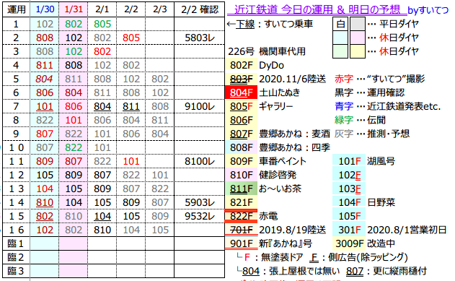Select the 1/30 date column header
455x281 pixels.
[45, 9]
